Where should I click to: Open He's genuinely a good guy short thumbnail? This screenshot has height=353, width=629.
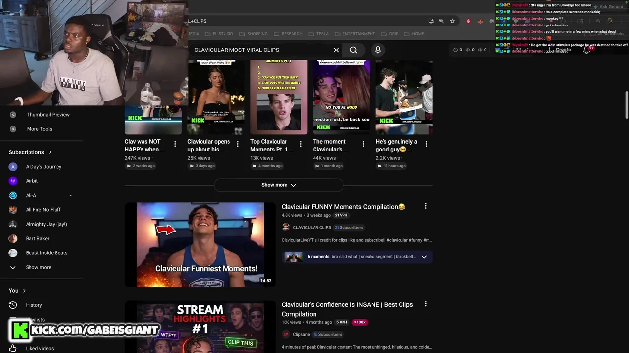click(x=404, y=97)
